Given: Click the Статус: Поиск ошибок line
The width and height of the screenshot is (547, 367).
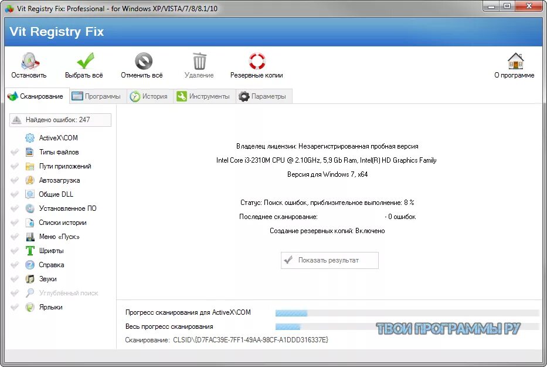Looking at the screenshot, I should coord(327,203).
